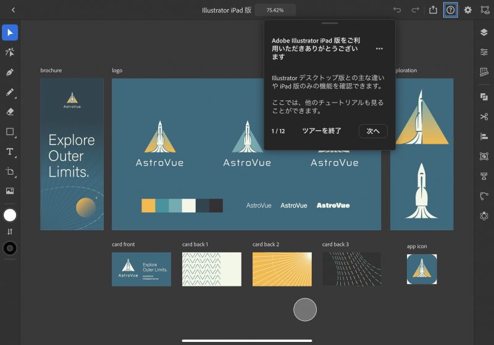The height and width of the screenshot is (345, 494).
Task: Select the card back 1 label
Action: (195, 244)
